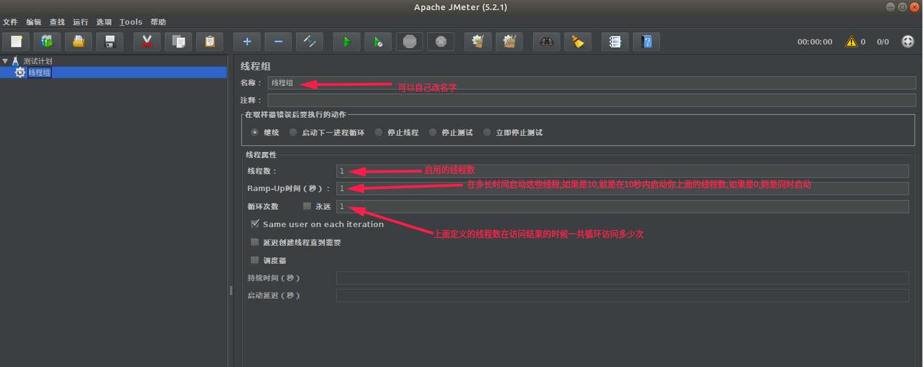Click the 注释 comments input field

point(592,100)
